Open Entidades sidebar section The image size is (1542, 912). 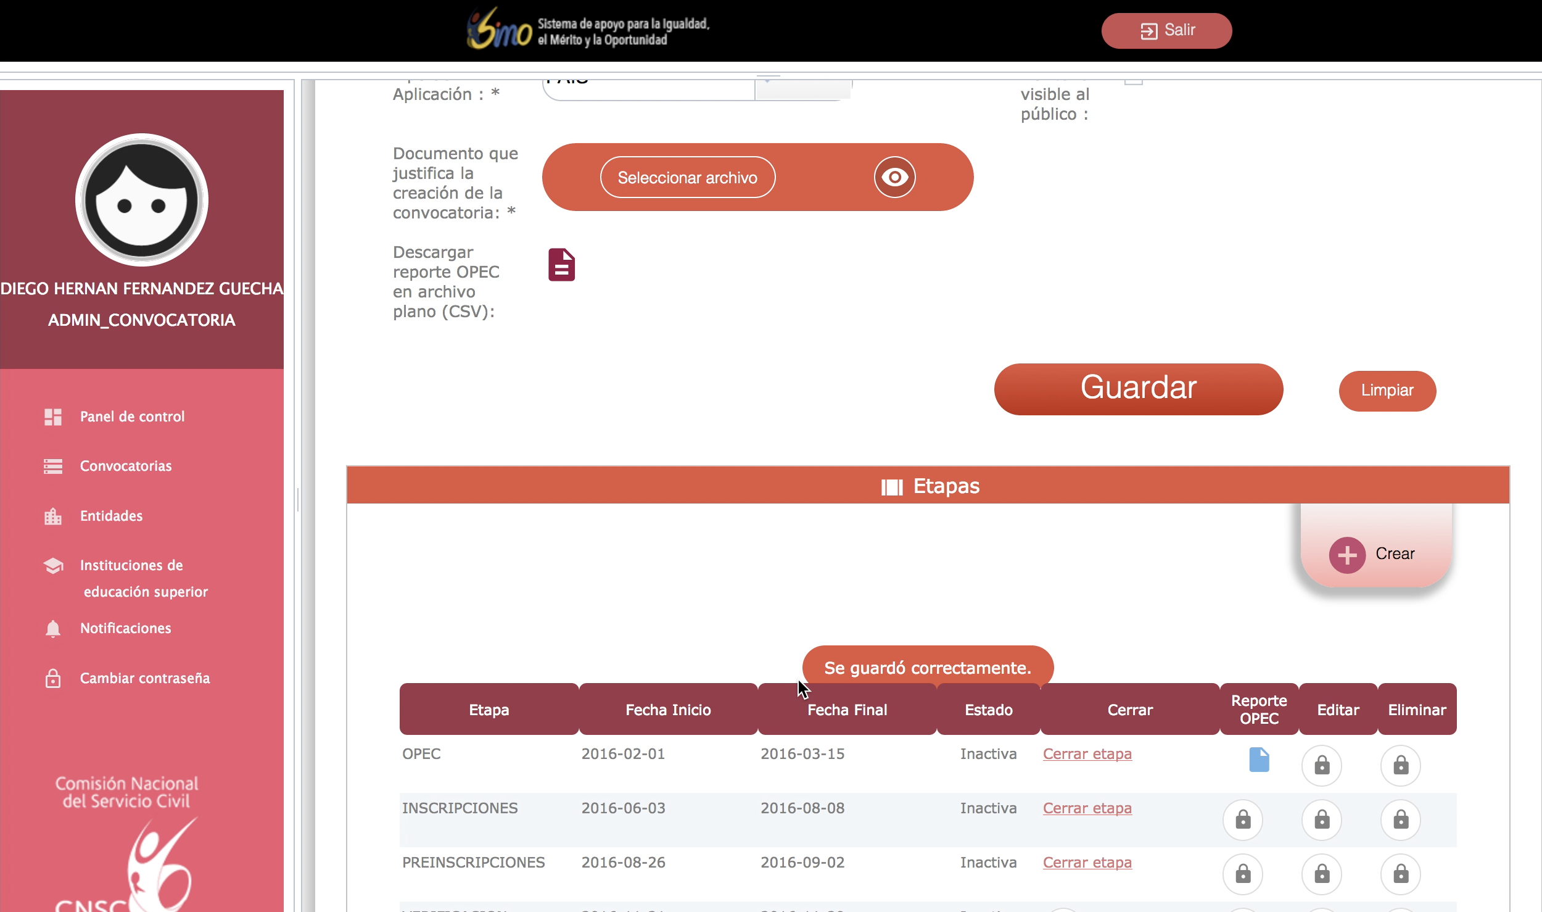pyautogui.click(x=111, y=516)
